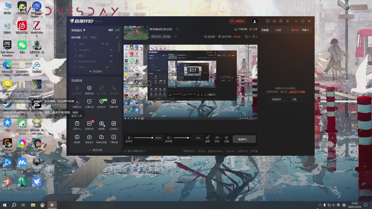Image resolution: width=372 pixels, height=209 pixels.
Task: Open the 美颜 beauty filter icon
Action: [x=207, y=137]
